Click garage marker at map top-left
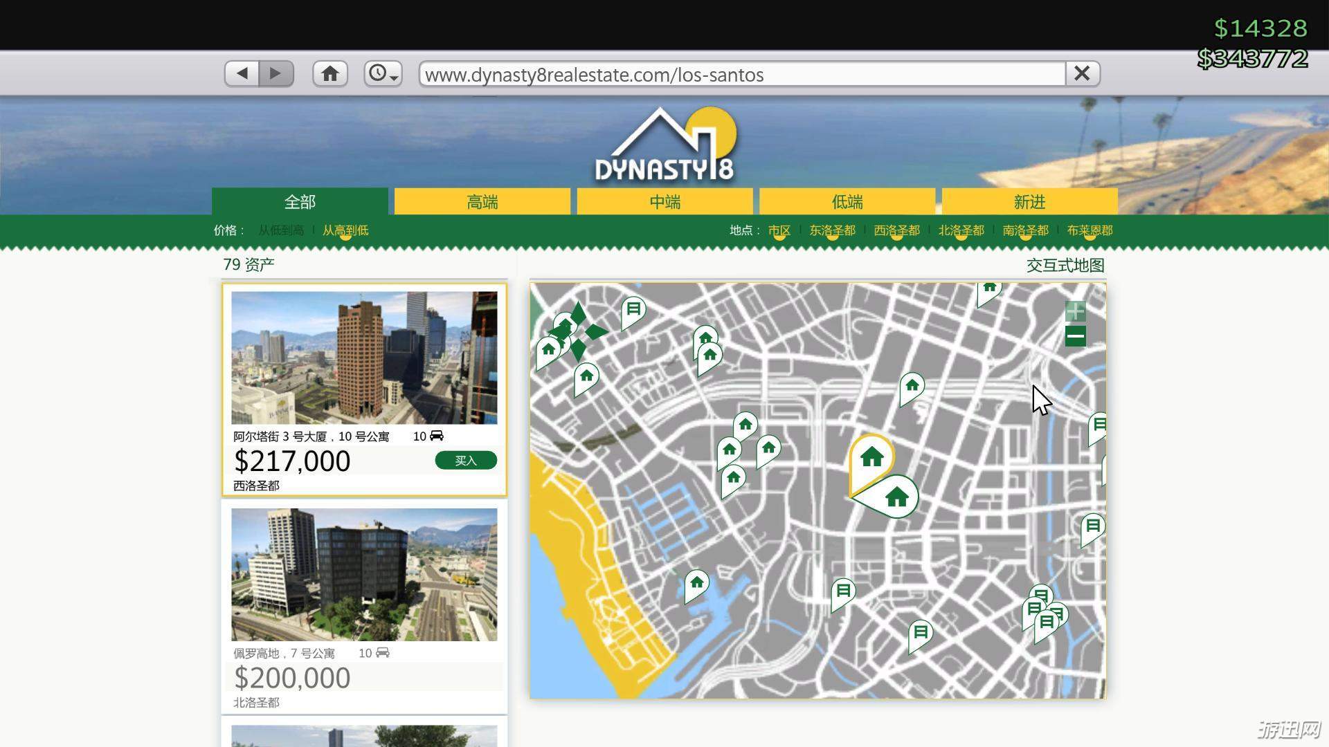 (x=633, y=311)
